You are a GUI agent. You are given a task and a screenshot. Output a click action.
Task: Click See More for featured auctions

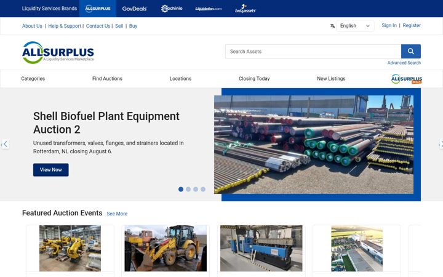pyautogui.click(x=117, y=214)
